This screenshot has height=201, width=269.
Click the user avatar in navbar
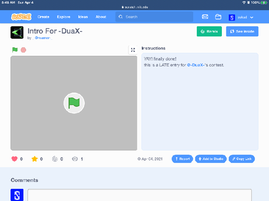click(231, 17)
